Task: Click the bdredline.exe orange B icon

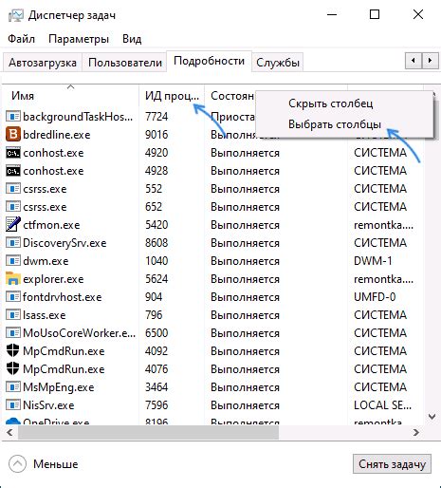Action: click(x=13, y=135)
